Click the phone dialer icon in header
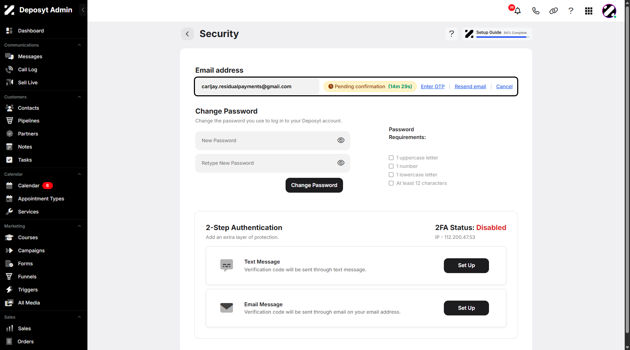The image size is (630, 350). click(x=536, y=11)
